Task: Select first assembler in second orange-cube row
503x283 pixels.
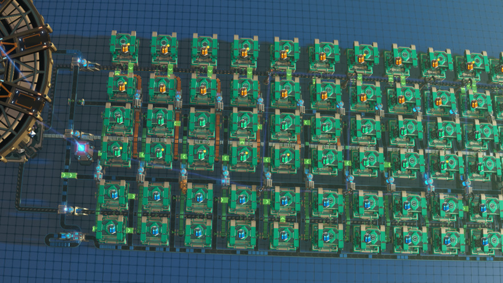Action: 122,86
